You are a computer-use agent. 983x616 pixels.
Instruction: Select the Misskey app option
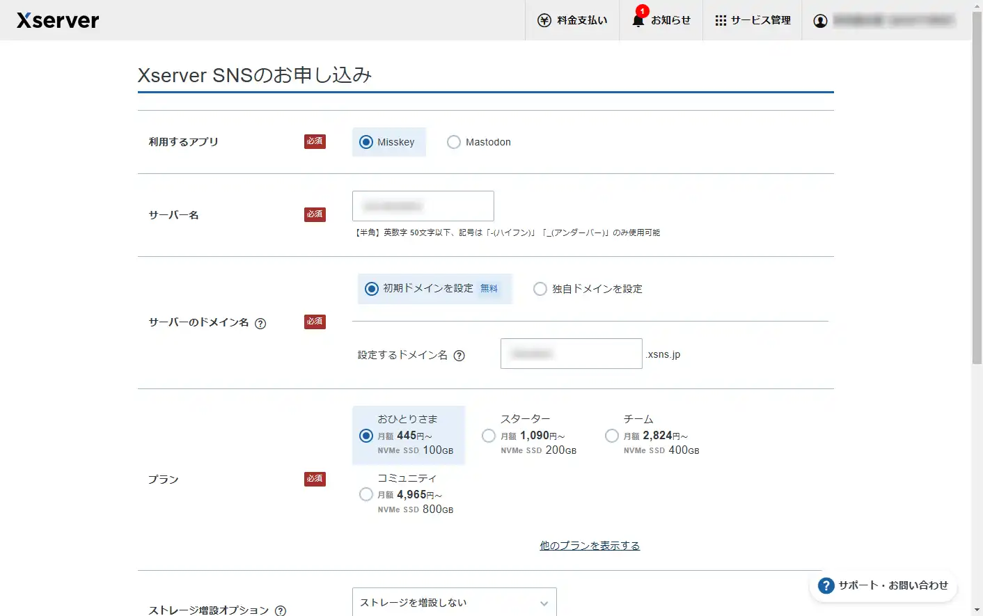388,142
